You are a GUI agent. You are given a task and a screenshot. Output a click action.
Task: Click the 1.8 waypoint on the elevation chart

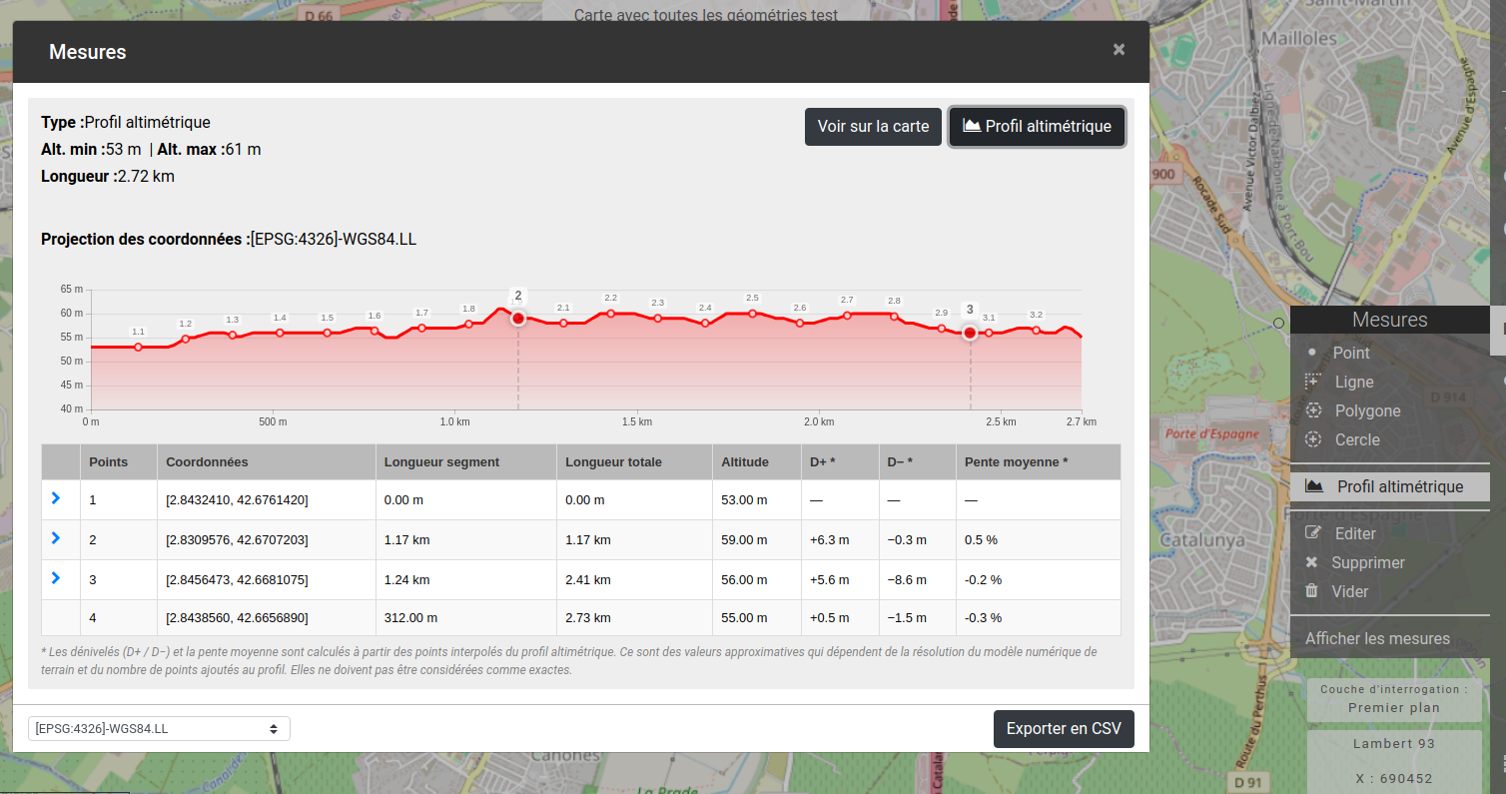pos(469,324)
